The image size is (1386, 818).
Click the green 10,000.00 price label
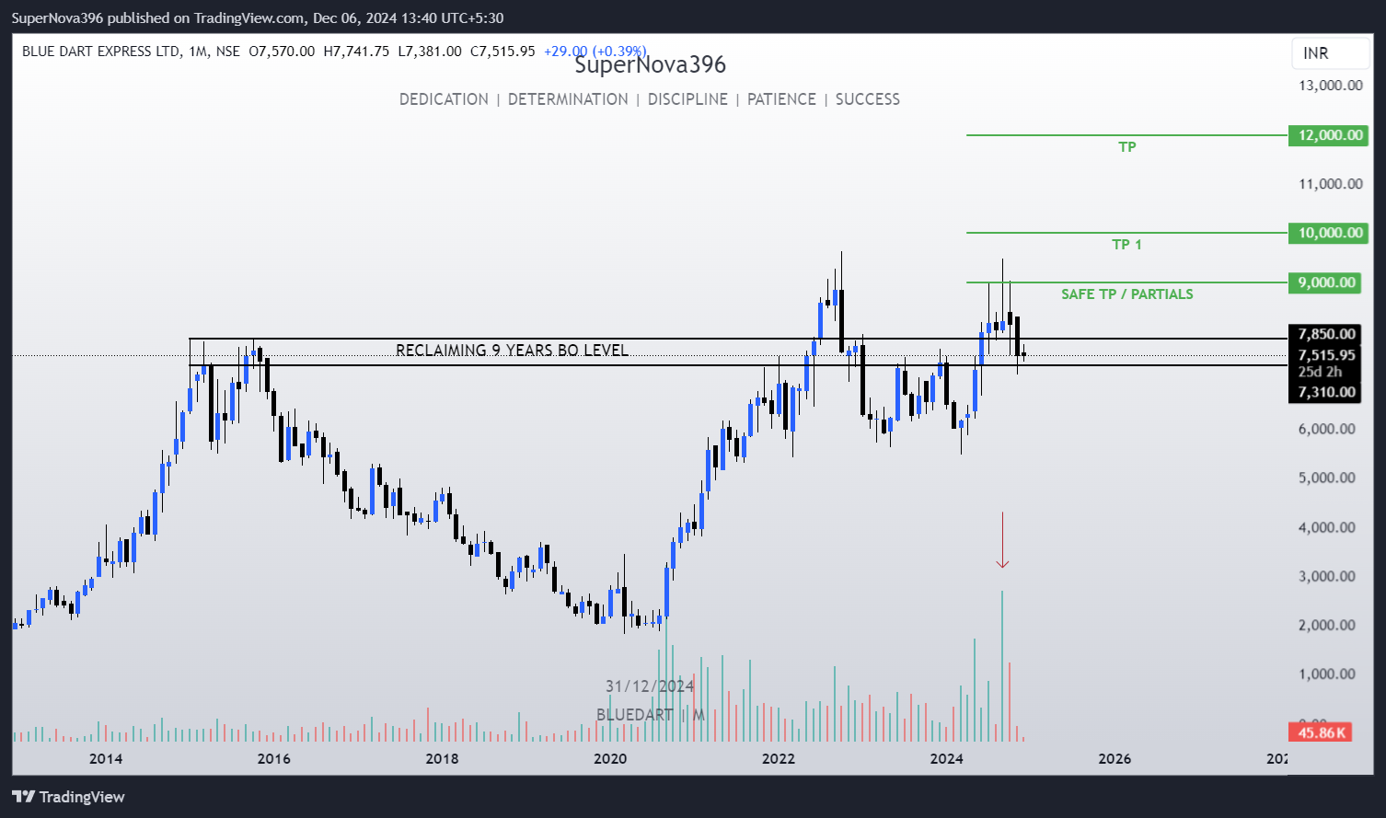coord(1329,233)
